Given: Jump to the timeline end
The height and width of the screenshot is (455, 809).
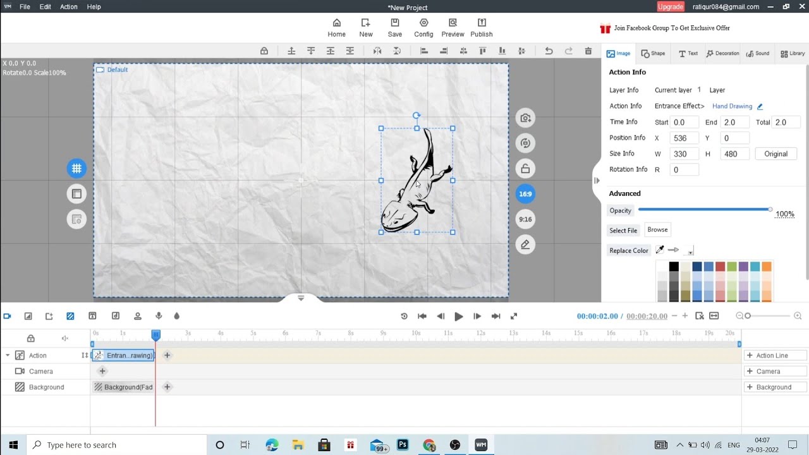Looking at the screenshot, I should 496,316.
